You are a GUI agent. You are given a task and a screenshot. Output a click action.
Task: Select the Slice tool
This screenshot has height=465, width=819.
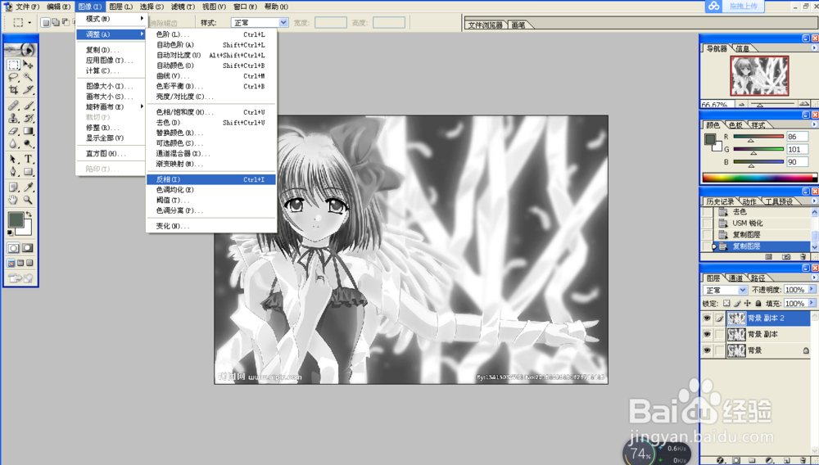pos(28,90)
